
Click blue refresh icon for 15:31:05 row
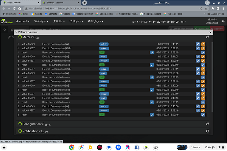(x=198, y=57)
